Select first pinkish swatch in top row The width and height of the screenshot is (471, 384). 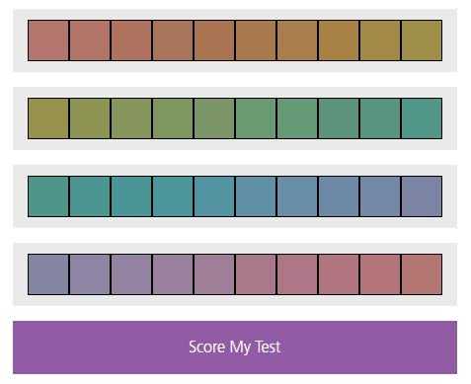(x=48, y=40)
